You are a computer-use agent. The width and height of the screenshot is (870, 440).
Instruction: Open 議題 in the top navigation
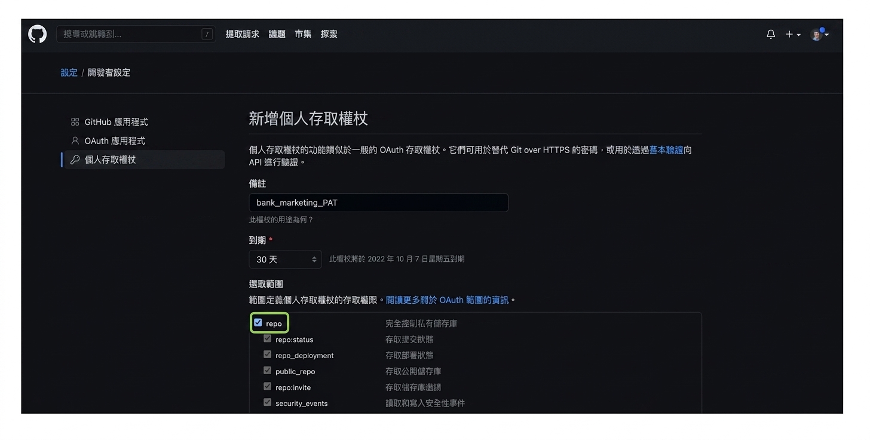(x=277, y=34)
